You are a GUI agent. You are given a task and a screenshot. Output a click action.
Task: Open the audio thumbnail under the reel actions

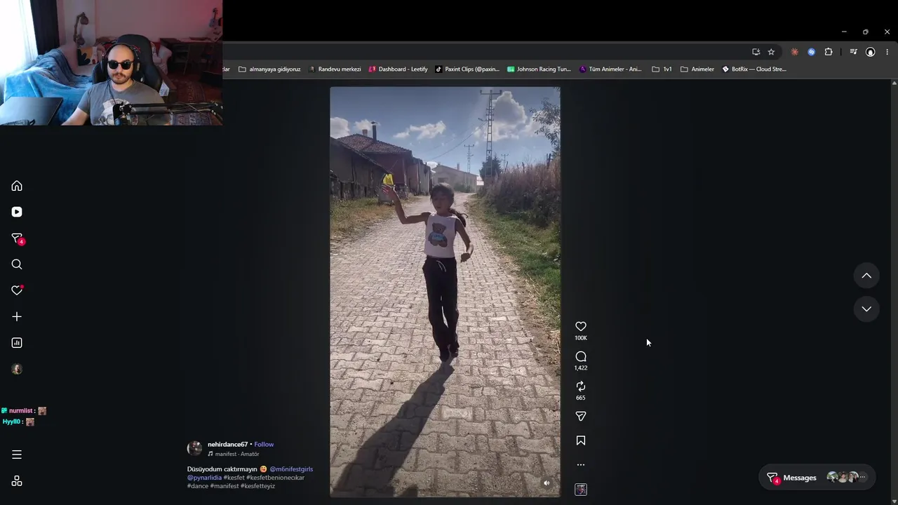[581, 490]
